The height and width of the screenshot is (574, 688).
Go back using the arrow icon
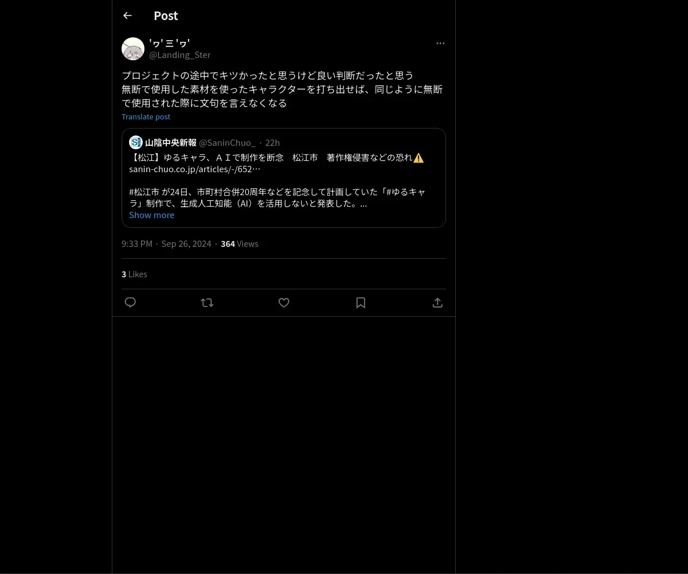127,15
